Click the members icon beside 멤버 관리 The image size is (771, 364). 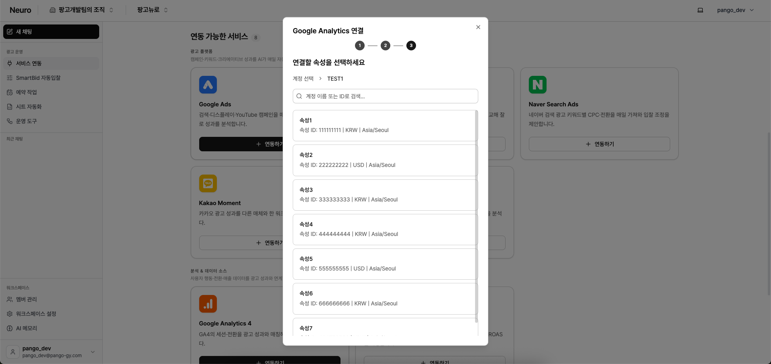tap(10, 299)
